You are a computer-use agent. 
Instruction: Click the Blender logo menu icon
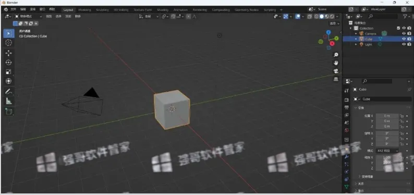(6, 9)
